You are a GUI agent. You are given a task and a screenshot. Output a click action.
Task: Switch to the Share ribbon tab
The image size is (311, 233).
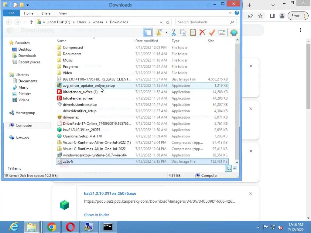coord(46,13)
